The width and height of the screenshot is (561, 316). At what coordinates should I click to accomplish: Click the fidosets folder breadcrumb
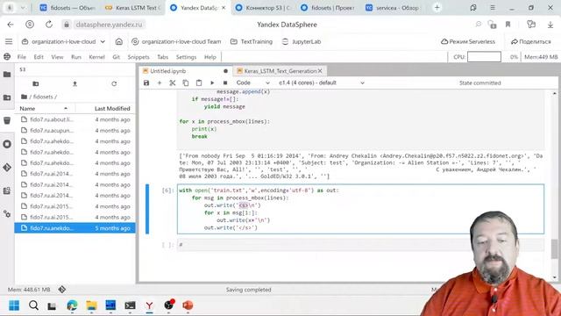pyautogui.click(x=43, y=97)
